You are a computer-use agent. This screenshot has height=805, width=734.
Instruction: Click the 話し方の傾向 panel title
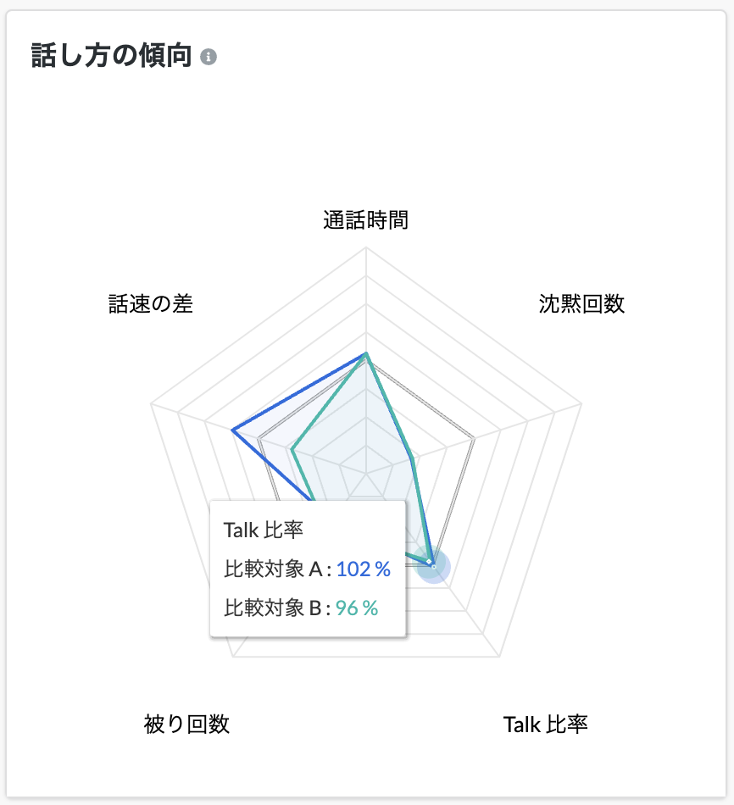click(x=112, y=55)
